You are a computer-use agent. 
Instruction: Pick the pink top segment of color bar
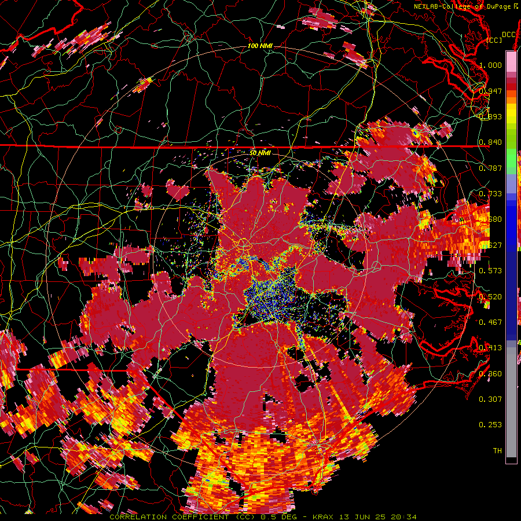(511, 61)
